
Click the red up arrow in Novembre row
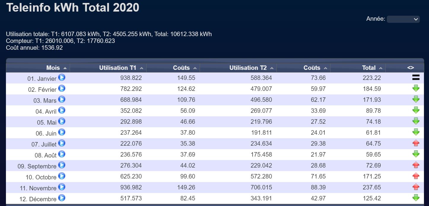(x=416, y=187)
